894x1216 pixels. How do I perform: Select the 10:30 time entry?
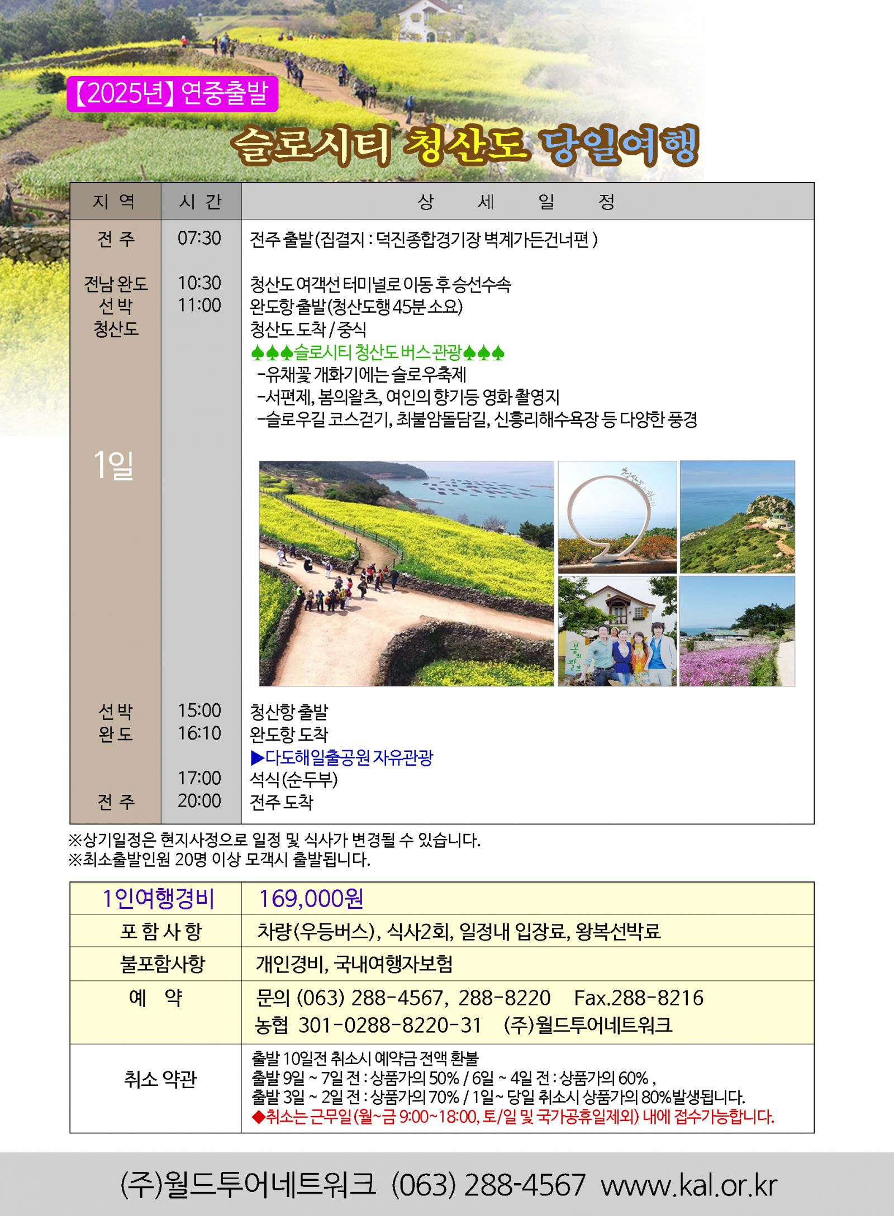pos(199,283)
